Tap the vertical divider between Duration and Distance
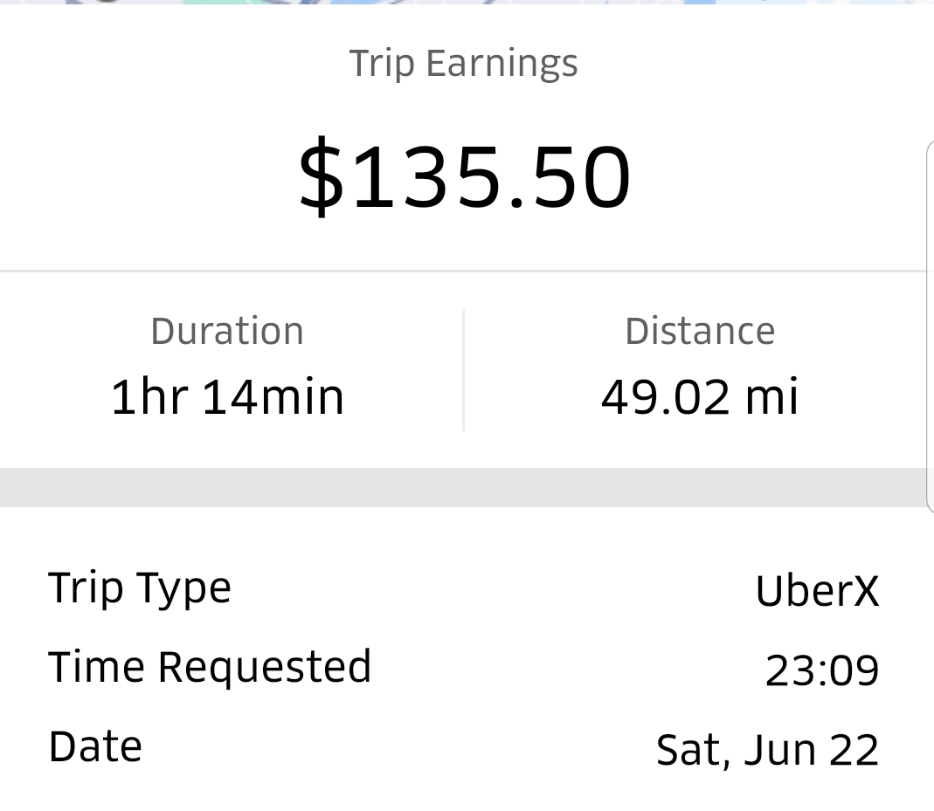The image size is (934, 811). pyautogui.click(x=463, y=369)
